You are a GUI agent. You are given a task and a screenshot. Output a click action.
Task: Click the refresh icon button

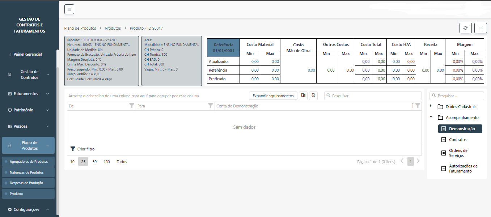[x=465, y=28]
